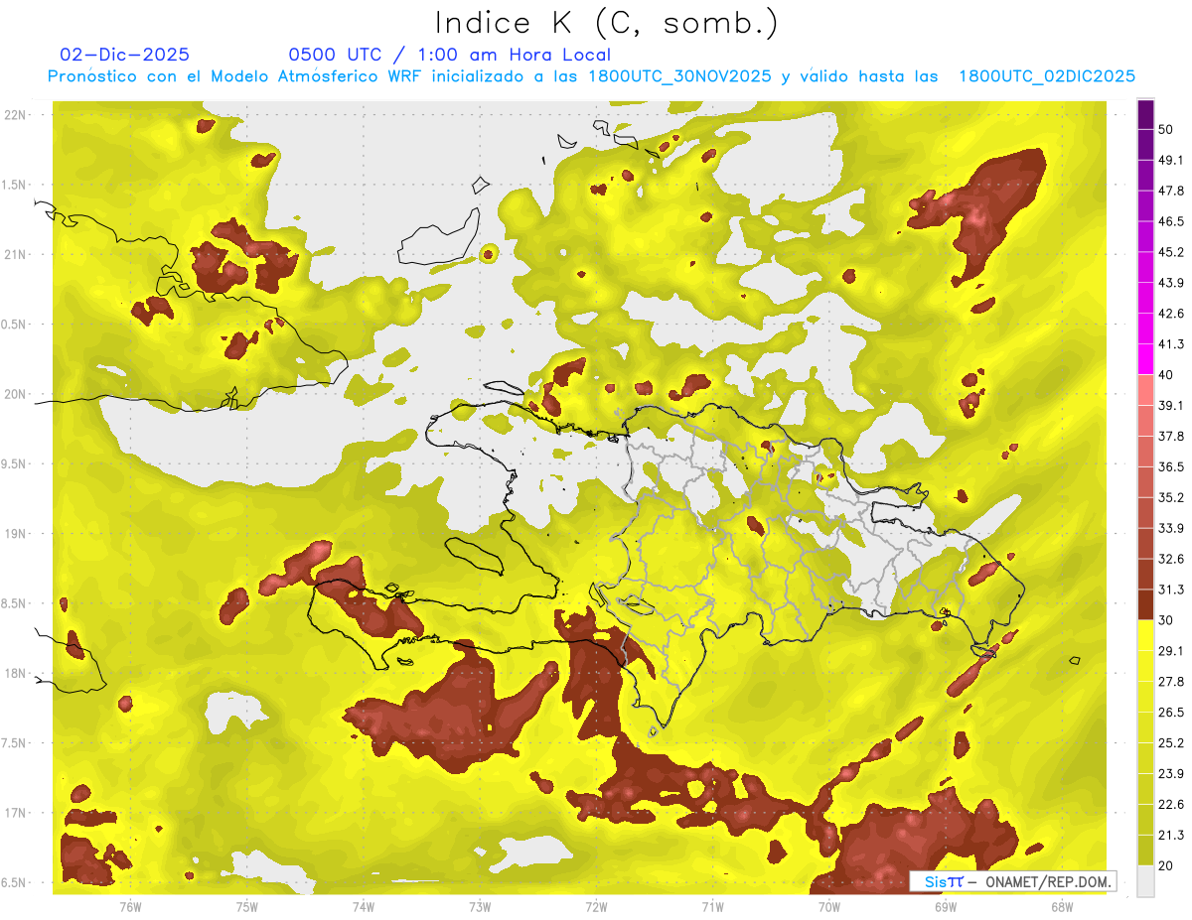Screen dimensions: 1192x920
Task: Select the "20N" latitude label
Action: pos(16,394)
